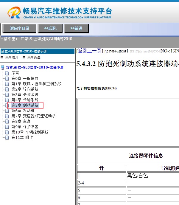
Task: Open 第0章 一般信息
Action: [x=25, y=78]
